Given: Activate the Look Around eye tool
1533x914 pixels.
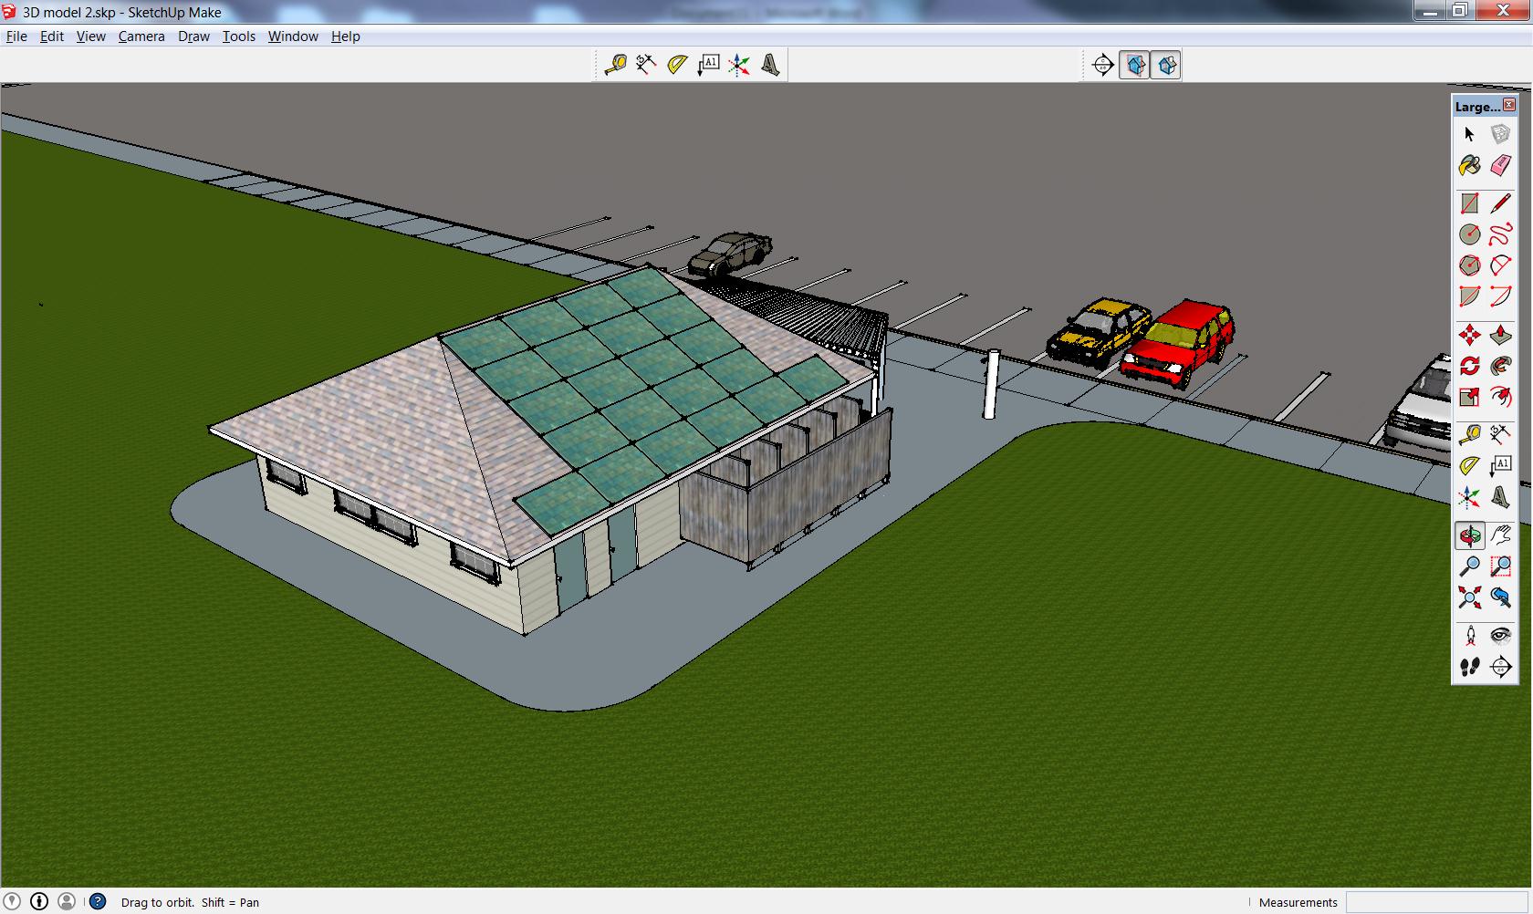Looking at the screenshot, I should (x=1500, y=636).
